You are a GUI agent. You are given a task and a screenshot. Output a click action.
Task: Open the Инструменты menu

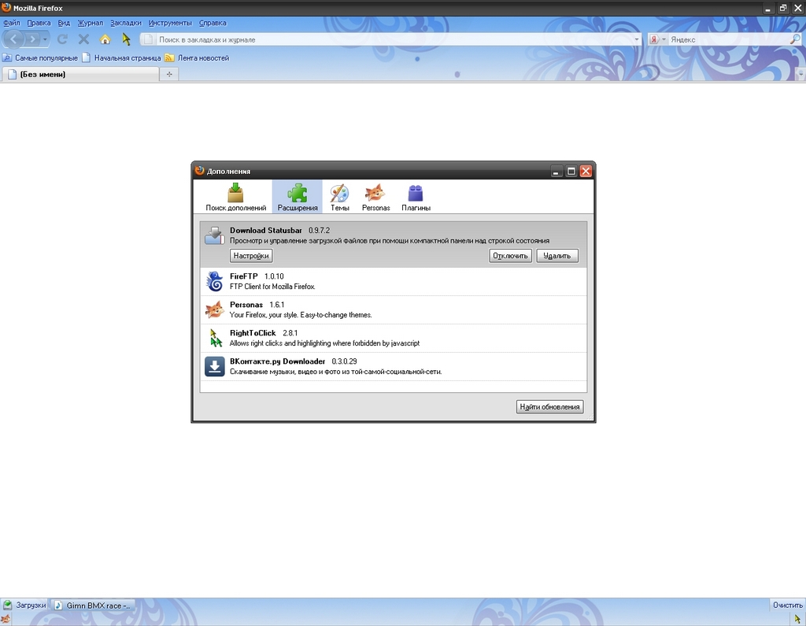(170, 23)
